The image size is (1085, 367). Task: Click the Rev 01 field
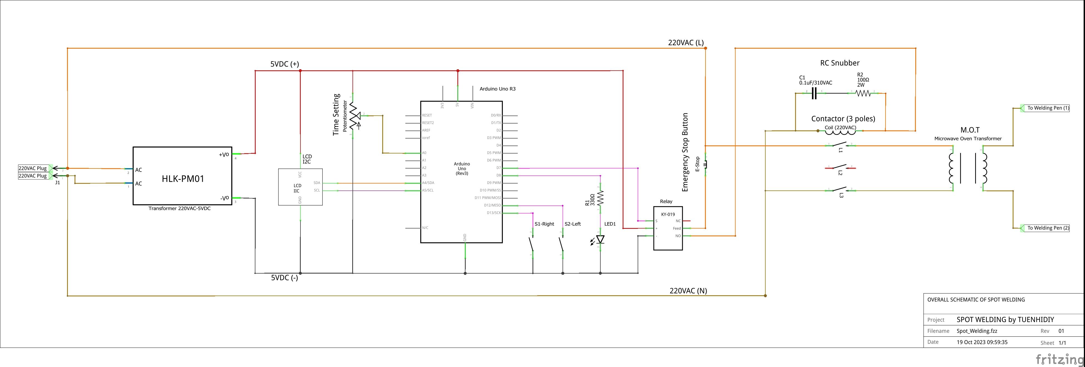[x=1052, y=331]
